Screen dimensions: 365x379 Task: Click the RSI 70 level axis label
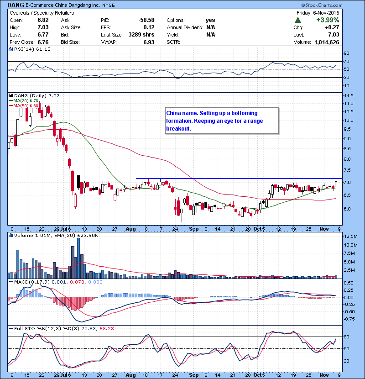[x=346, y=61]
